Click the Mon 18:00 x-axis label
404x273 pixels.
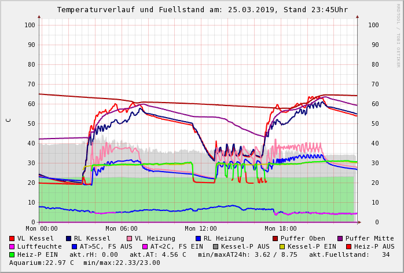281,228
